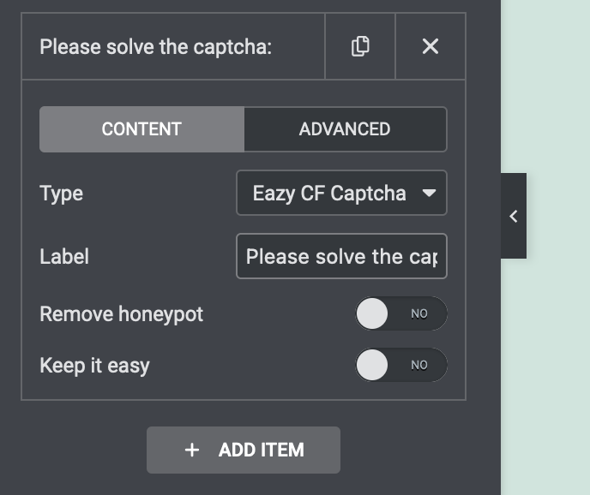Click into the Label text field
Screen dimensions: 590x495
click(x=340, y=256)
